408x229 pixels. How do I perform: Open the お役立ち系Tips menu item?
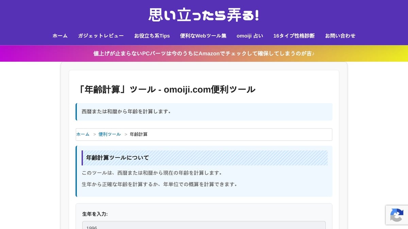pyautogui.click(x=152, y=36)
